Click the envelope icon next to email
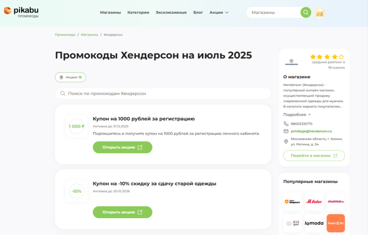Image resolution: width=368 pixels, height=235 pixels. 286,131
